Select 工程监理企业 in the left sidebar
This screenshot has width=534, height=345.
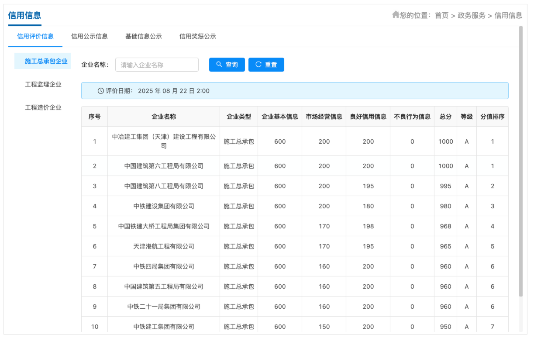pyautogui.click(x=43, y=84)
